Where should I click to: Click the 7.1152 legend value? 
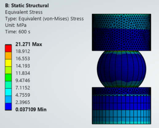tap(23, 88)
